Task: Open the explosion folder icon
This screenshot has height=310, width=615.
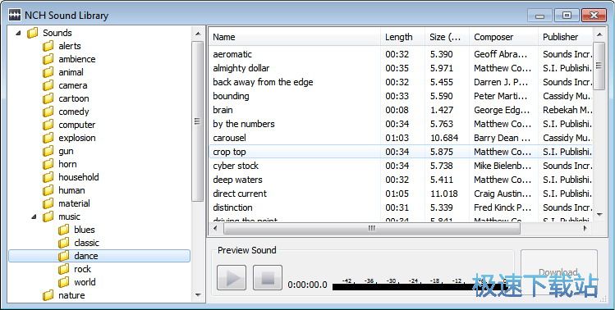Action: click(x=48, y=138)
